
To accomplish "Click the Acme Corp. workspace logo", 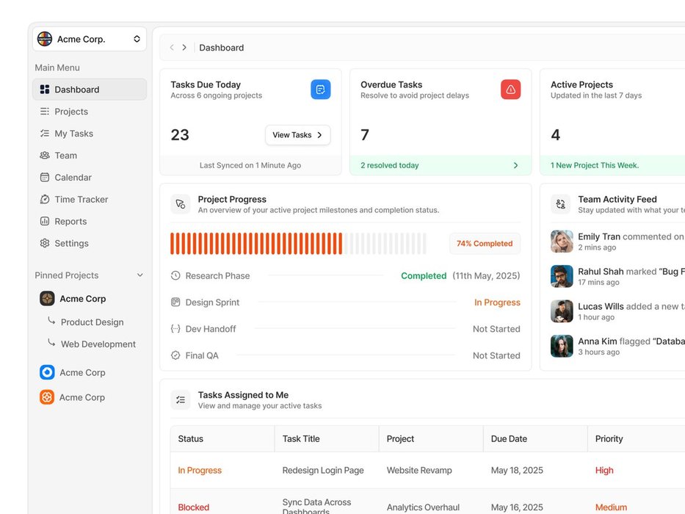I will 45,39.
